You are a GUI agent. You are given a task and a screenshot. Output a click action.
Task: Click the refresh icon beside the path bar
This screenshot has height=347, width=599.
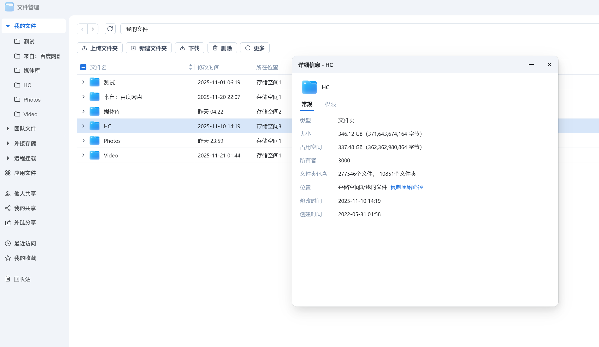point(110,29)
